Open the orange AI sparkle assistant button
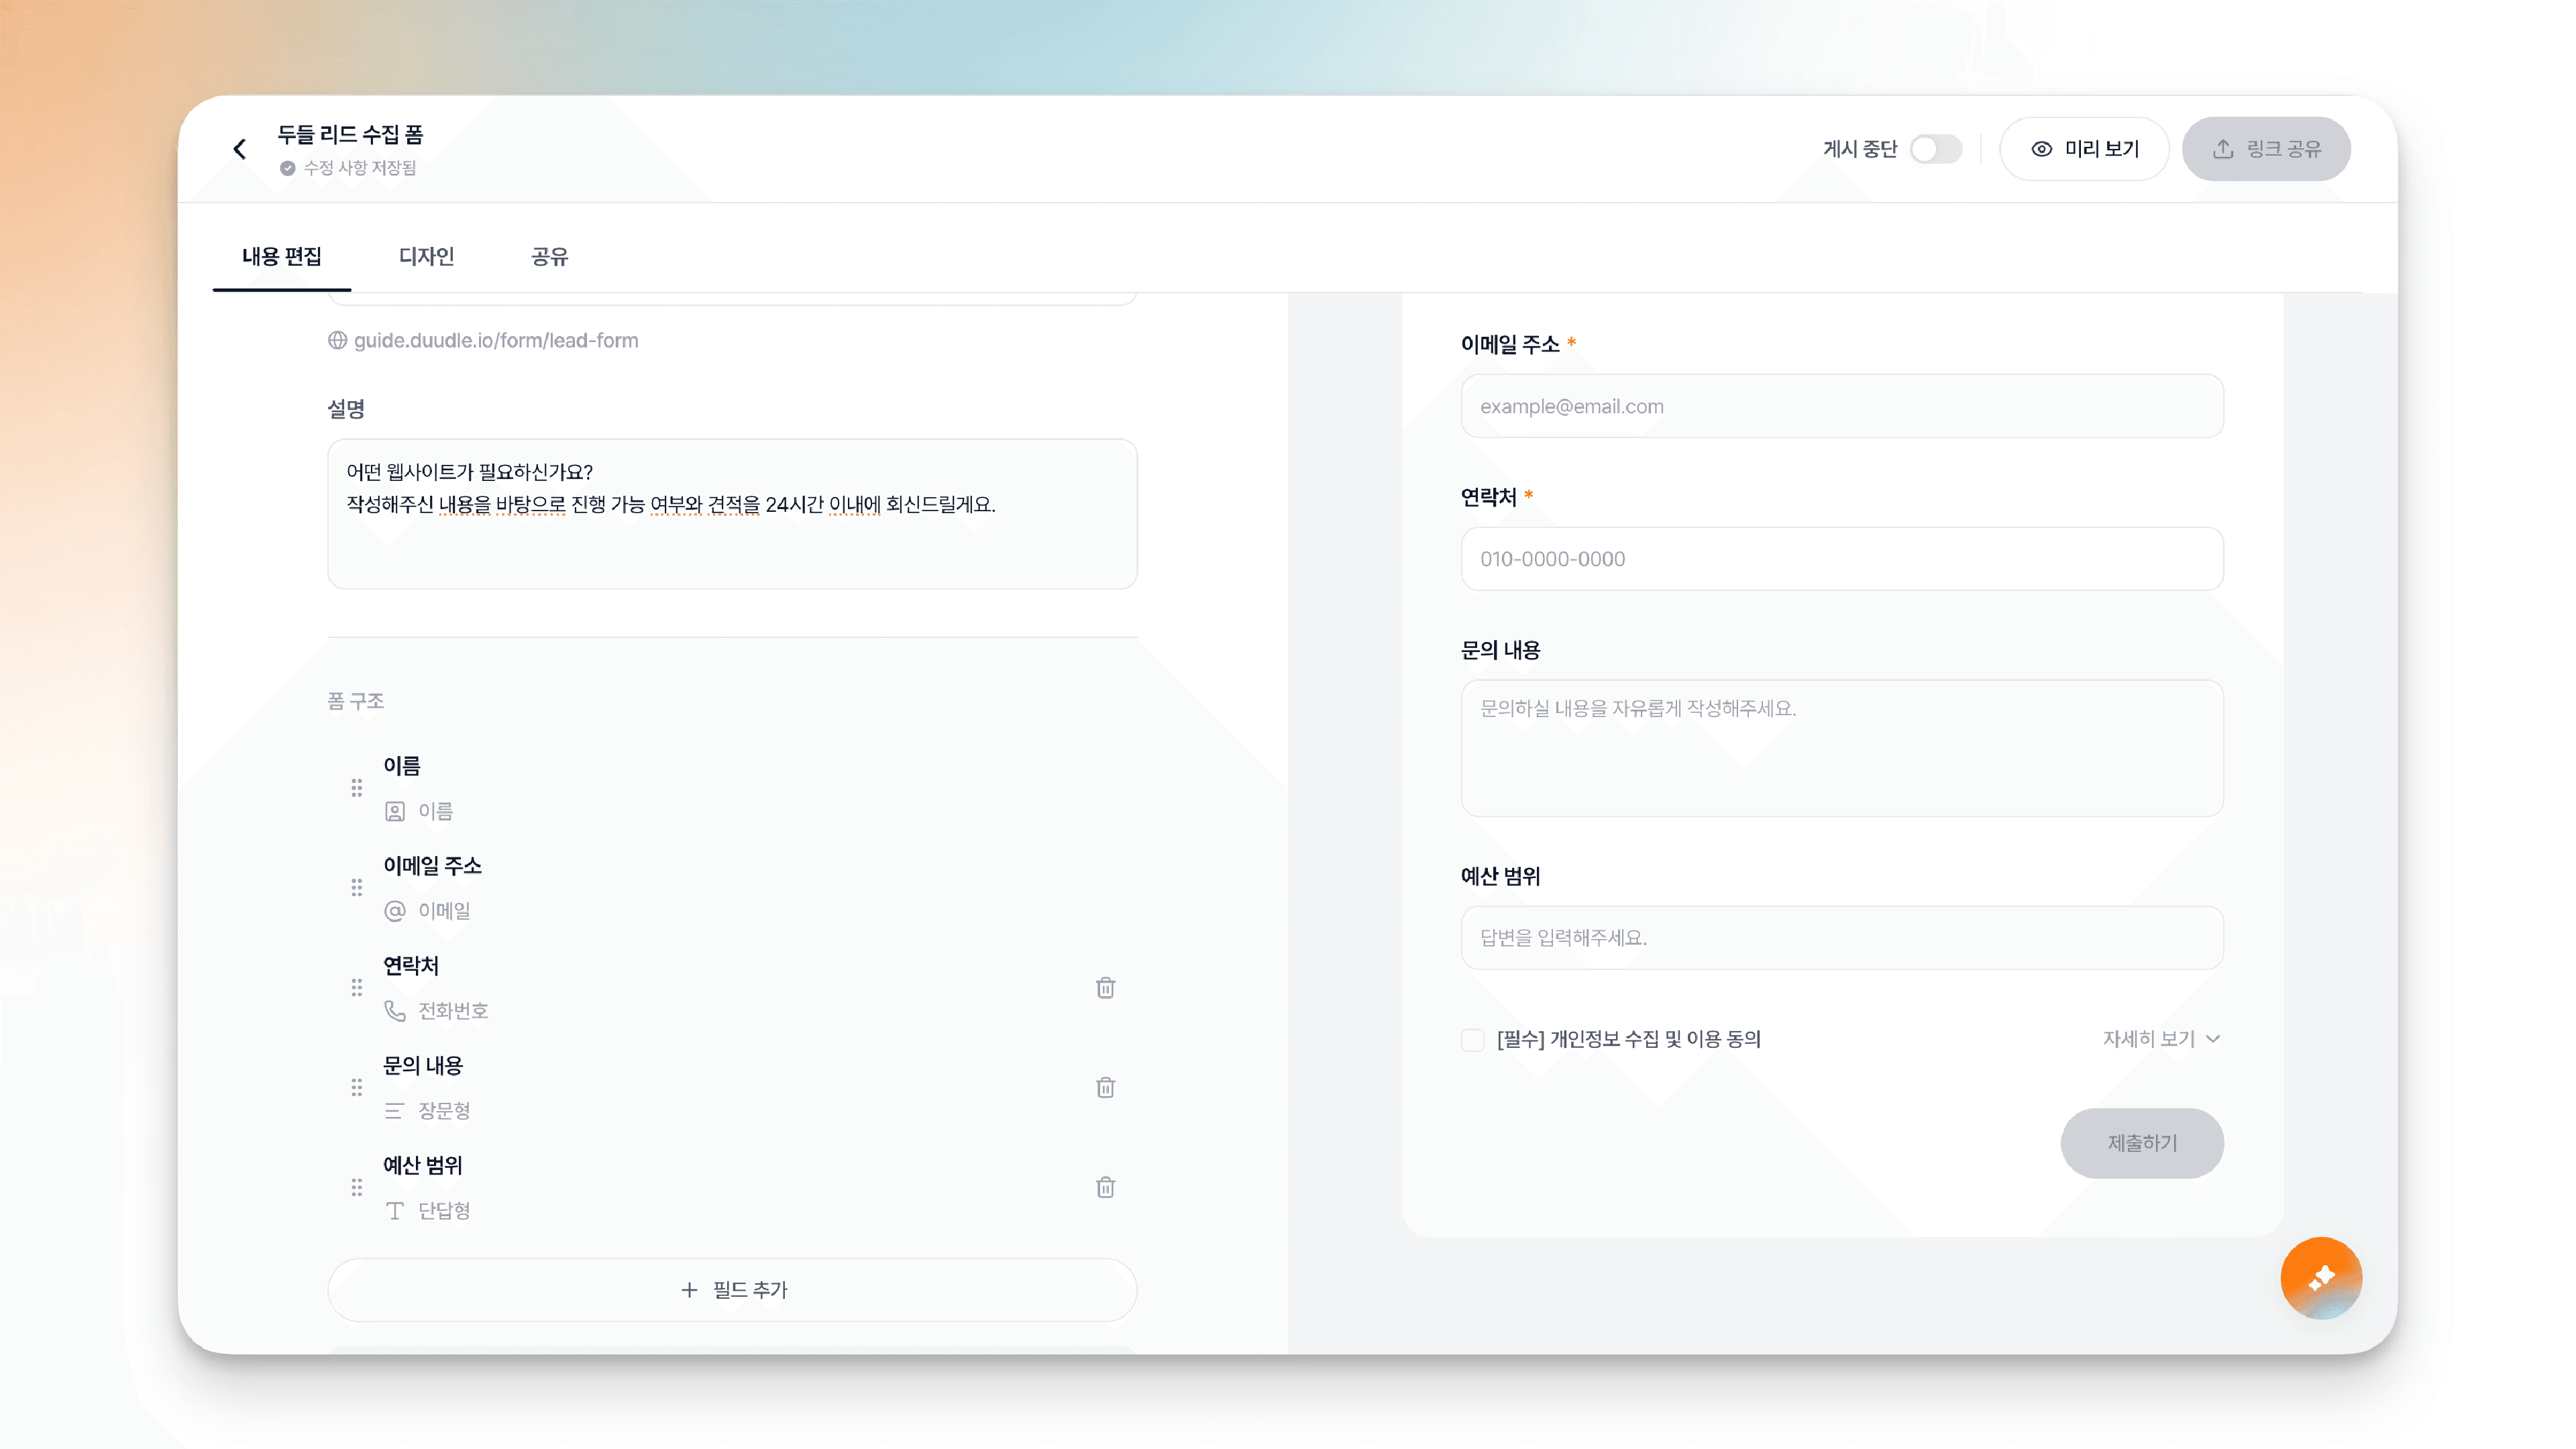The width and height of the screenshot is (2576, 1449). point(2321,1278)
